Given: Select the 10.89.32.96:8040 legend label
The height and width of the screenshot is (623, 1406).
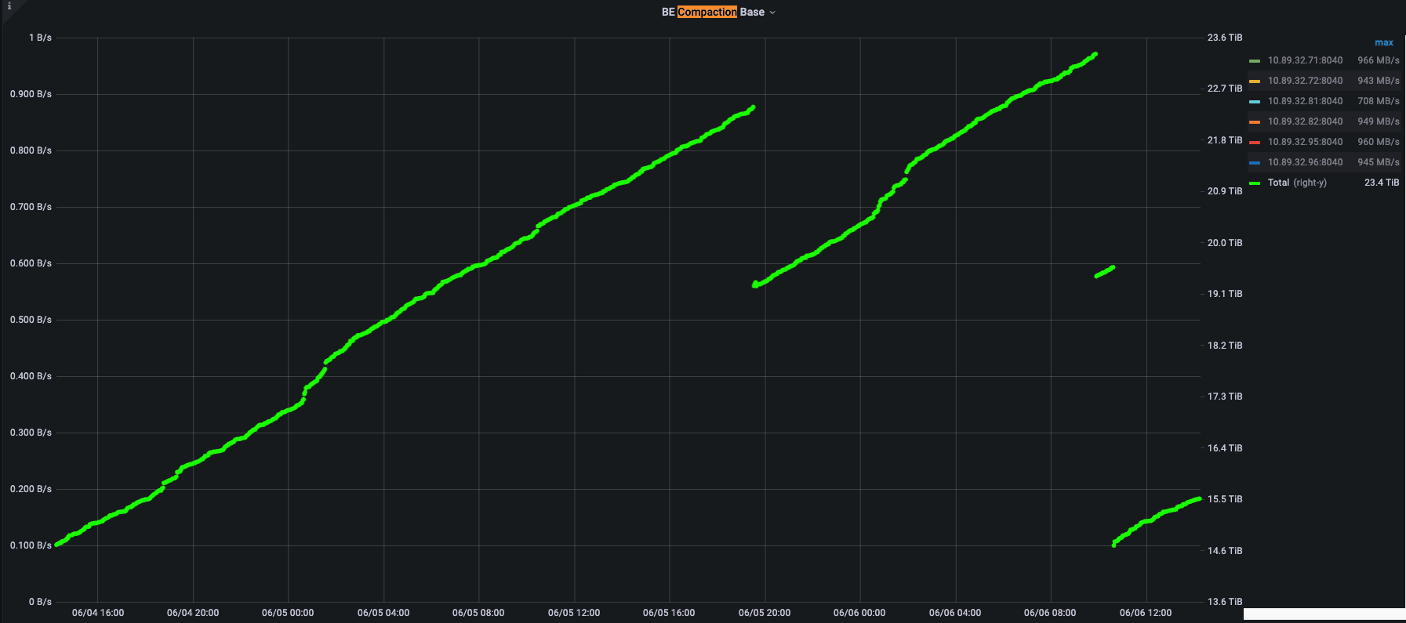Looking at the screenshot, I should [x=1305, y=162].
